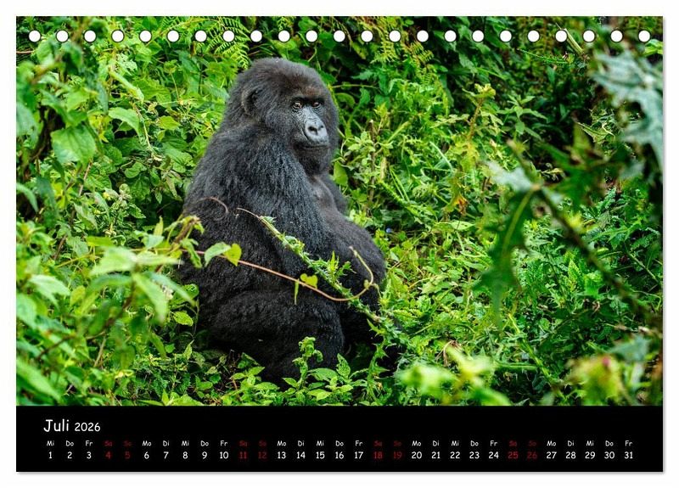Click on date 14
The height and width of the screenshot is (488, 679).
coord(300,455)
